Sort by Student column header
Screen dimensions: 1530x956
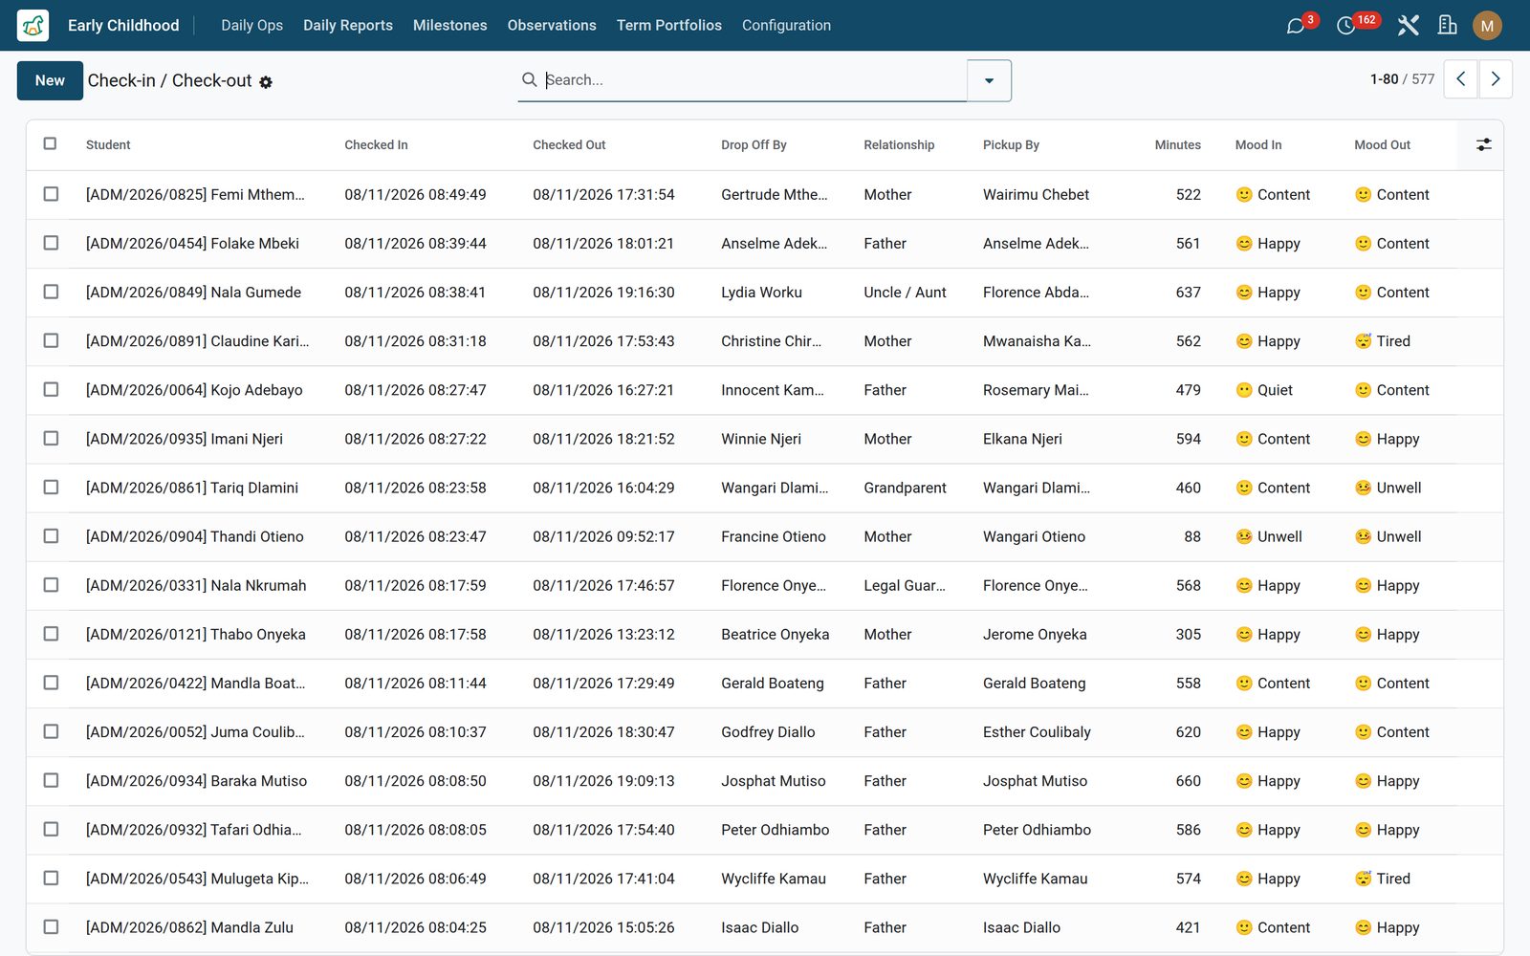click(108, 144)
